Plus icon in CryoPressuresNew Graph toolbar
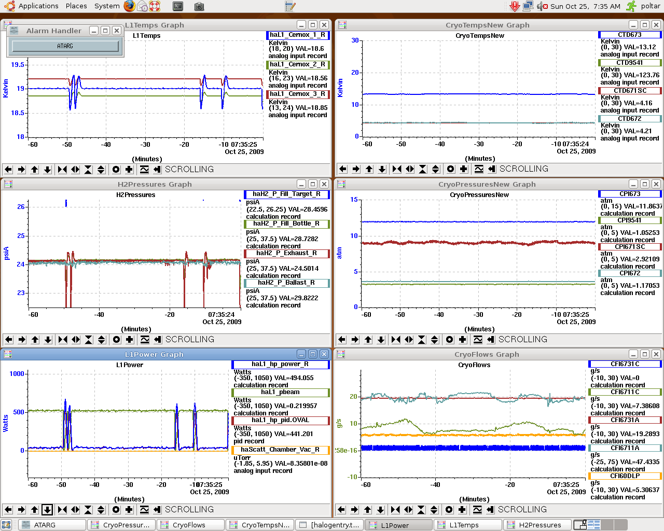 point(462,340)
